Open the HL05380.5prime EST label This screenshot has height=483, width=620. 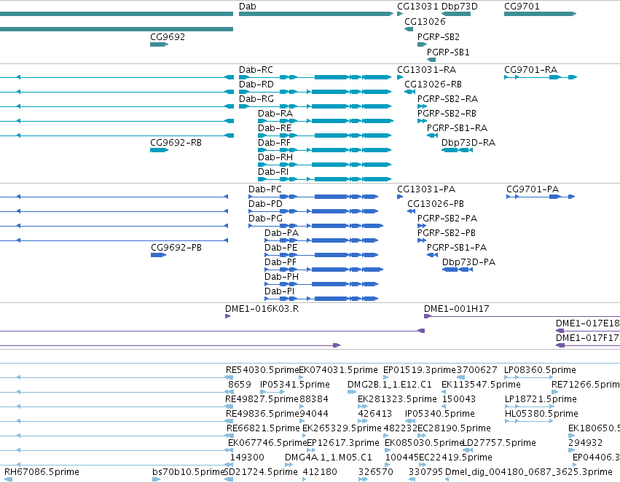click(x=541, y=415)
